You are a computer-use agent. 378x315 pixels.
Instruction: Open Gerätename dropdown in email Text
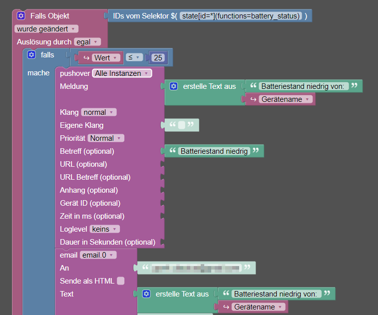259,307
